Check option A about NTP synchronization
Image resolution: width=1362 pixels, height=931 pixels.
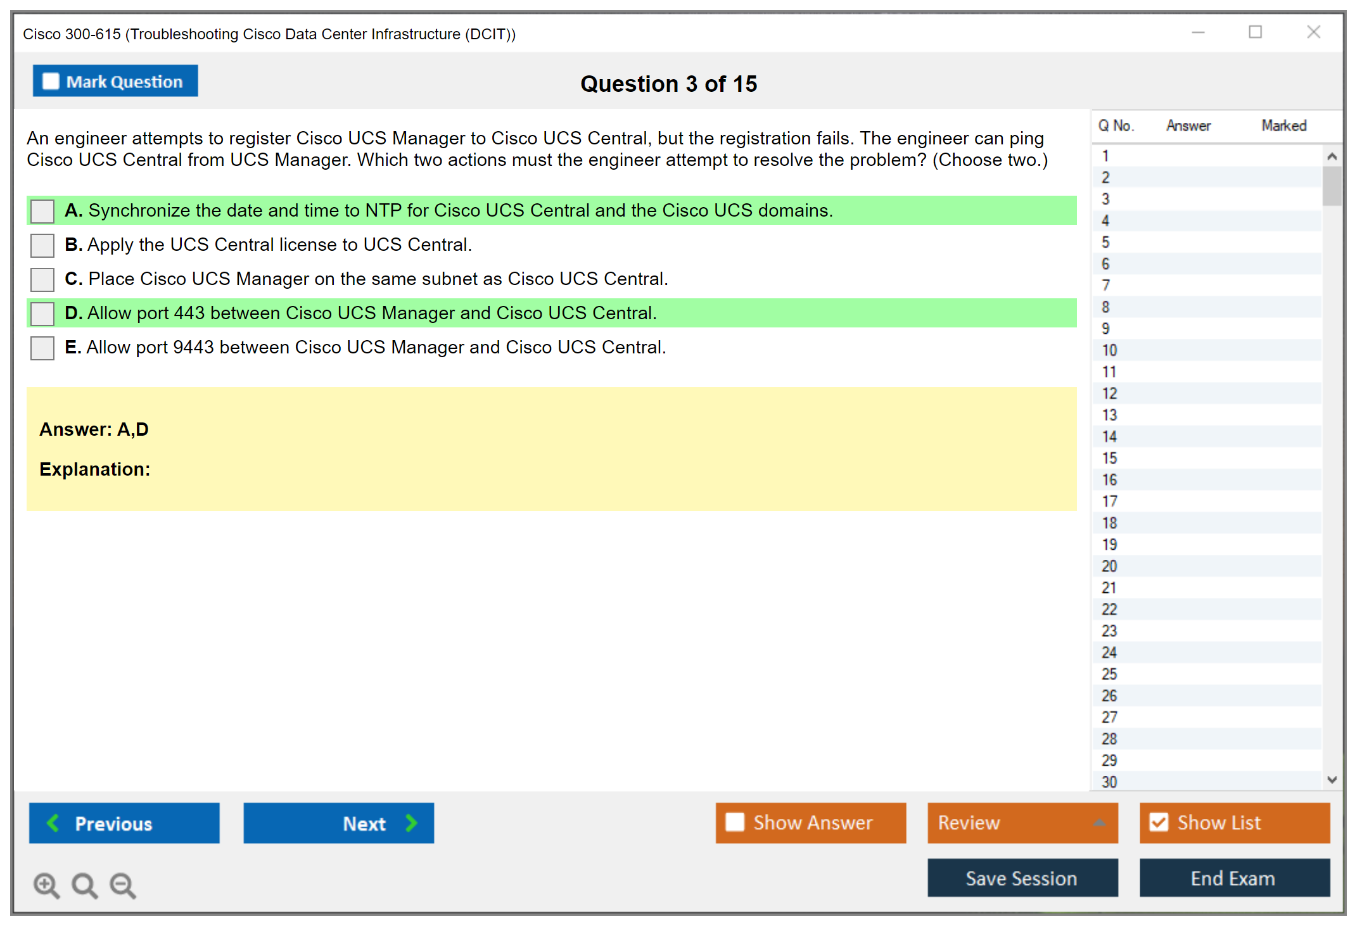point(42,211)
